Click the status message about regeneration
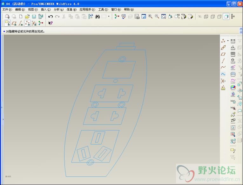 pos(25,31)
